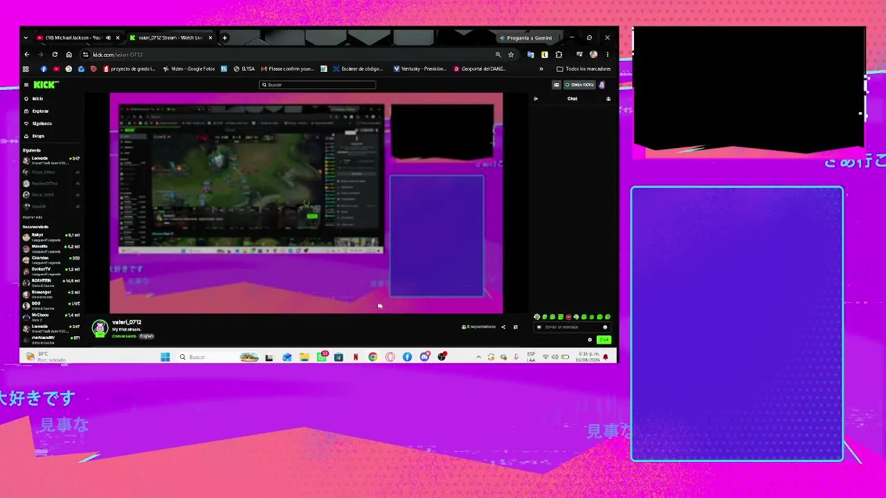
Task: Click the zoom magnifier in address bar
Action: 498,55
